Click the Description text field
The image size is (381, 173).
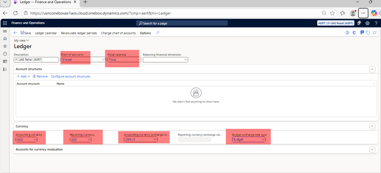coord(36,60)
